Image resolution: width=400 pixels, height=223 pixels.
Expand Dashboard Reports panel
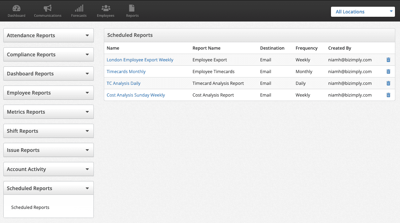click(x=48, y=74)
